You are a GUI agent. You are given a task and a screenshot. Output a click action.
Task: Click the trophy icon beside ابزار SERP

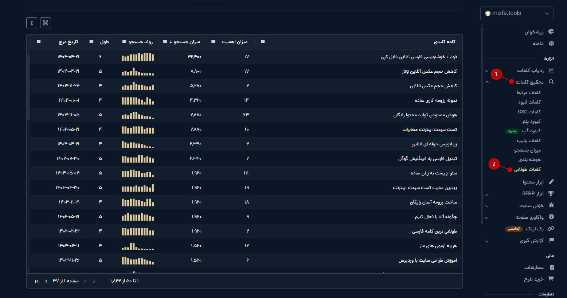(551, 193)
